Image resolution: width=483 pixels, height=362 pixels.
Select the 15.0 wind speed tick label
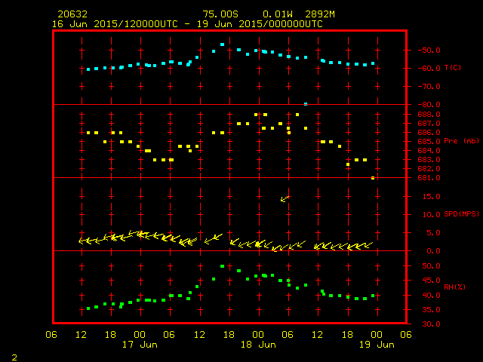point(431,197)
